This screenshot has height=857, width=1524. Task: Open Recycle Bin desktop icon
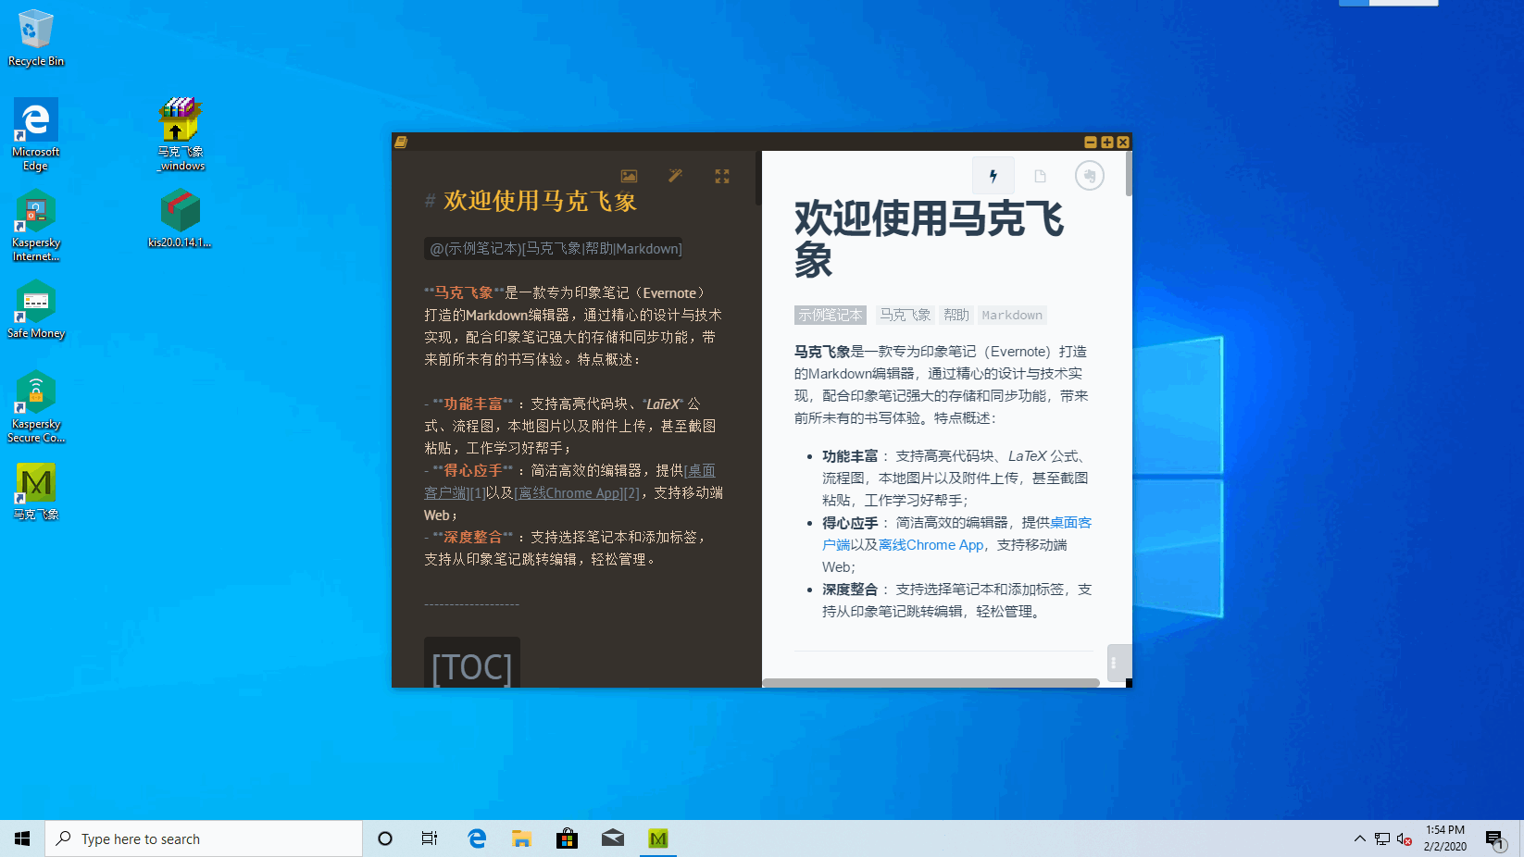pyautogui.click(x=35, y=38)
